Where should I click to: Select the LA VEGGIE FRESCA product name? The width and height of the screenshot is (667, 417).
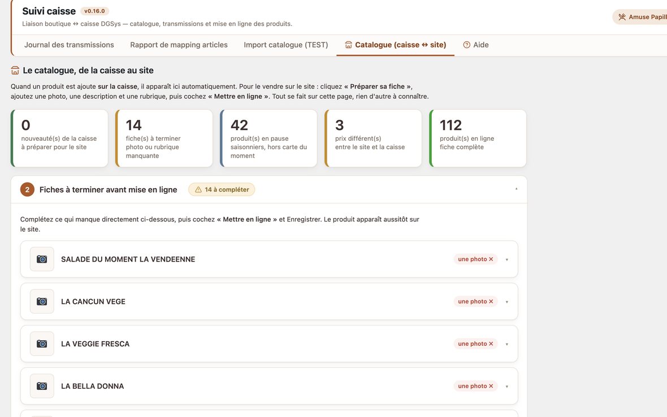click(96, 344)
